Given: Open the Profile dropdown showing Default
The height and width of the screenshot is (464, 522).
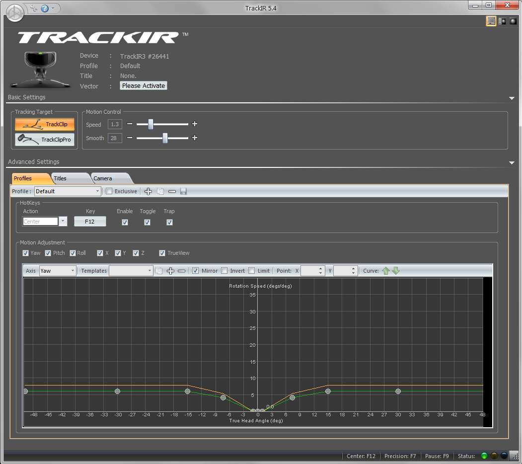Looking at the screenshot, I should (x=67, y=191).
